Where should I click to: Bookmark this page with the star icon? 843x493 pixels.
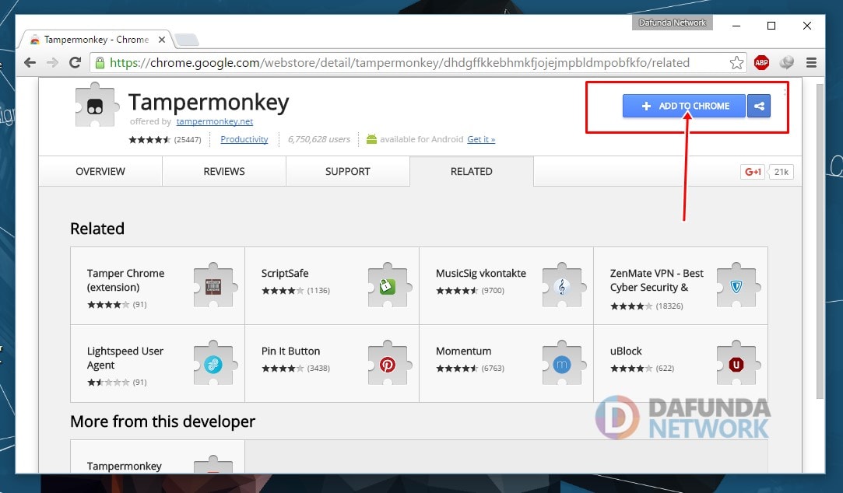[x=736, y=63]
